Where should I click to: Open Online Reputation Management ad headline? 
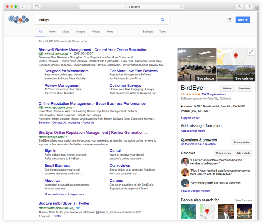92,104
